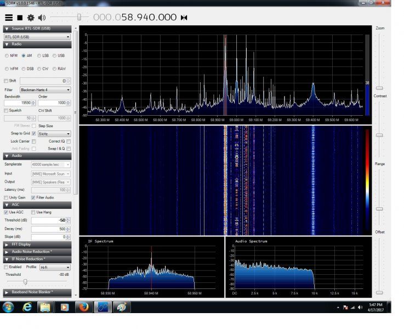404x329 pixels.
Task: Open the Paint app in the taskbar
Action: pos(121,307)
